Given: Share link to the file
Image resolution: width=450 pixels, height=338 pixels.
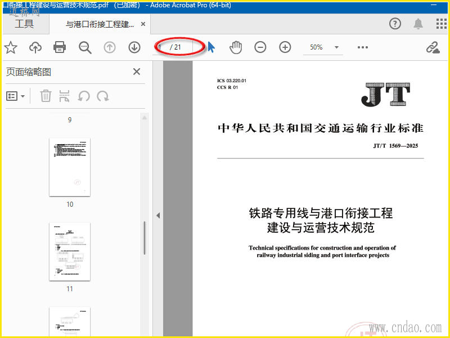Looking at the screenshot, I should pyautogui.click(x=433, y=47).
